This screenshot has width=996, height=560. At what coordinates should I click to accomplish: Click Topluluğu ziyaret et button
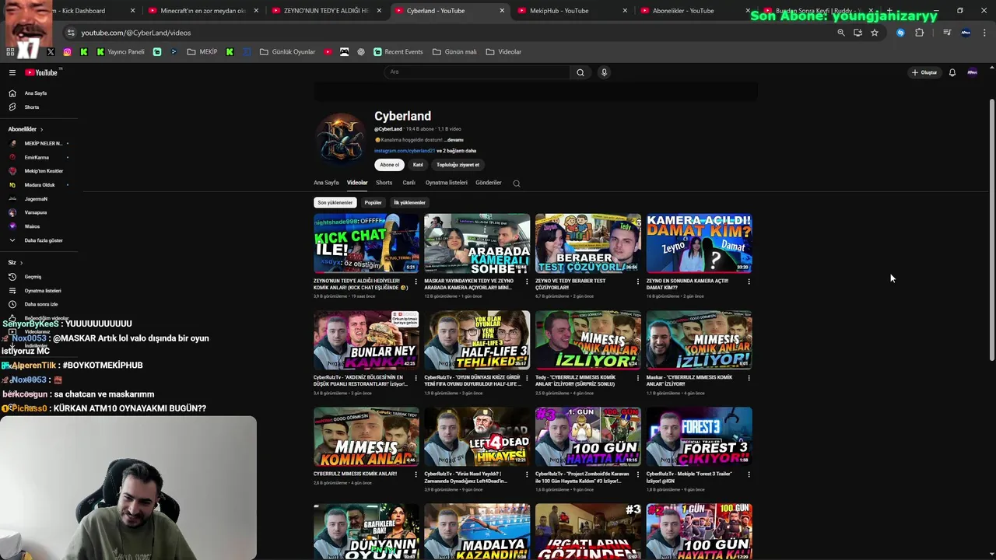point(458,165)
